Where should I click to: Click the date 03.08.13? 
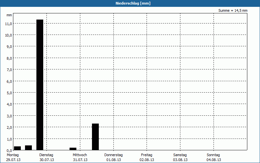(x=180, y=160)
